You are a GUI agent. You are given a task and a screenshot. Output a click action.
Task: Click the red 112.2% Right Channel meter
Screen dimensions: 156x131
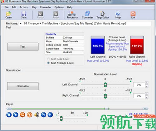pyautogui.click(x=137, y=45)
